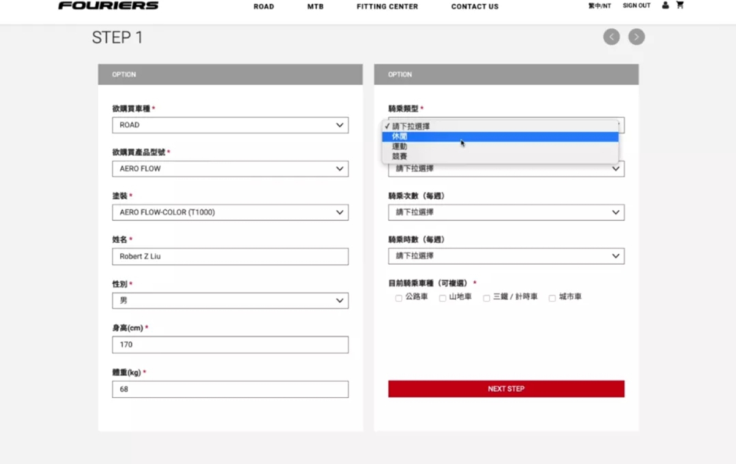Viewport: 736px width, 464px height.
Task: Select 競賽 in the open dropdown list
Action: pos(500,156)
